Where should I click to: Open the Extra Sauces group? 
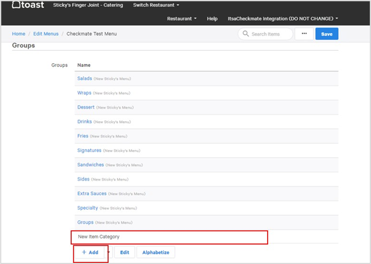91,194
